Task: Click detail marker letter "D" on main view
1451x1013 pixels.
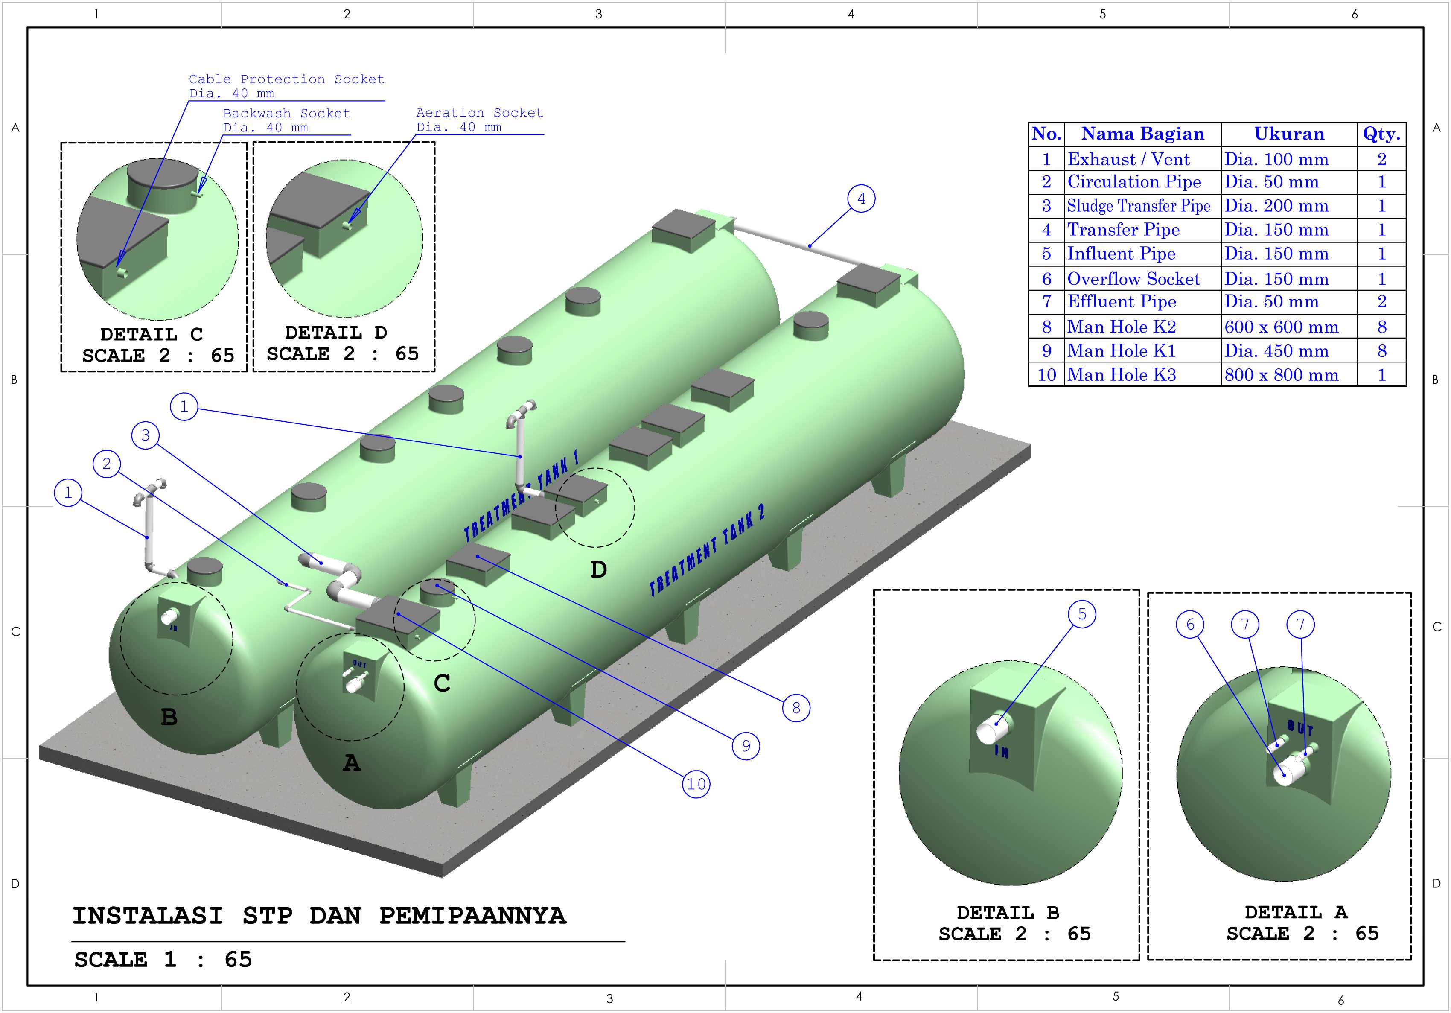Action: pos(598,570)
